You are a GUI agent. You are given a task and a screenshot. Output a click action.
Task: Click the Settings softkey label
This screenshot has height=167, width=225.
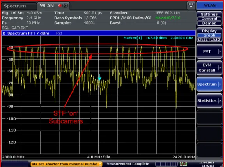click(209, 14)
